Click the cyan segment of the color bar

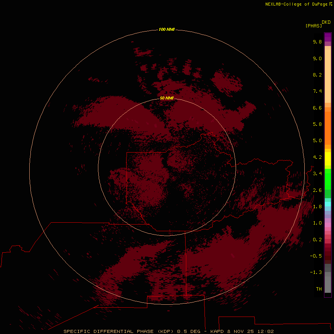click(328, 204)
